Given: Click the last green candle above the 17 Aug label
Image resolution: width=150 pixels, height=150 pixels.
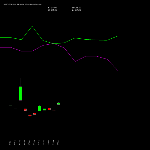Looking at the screenshot, I should [x=59, y=103].
